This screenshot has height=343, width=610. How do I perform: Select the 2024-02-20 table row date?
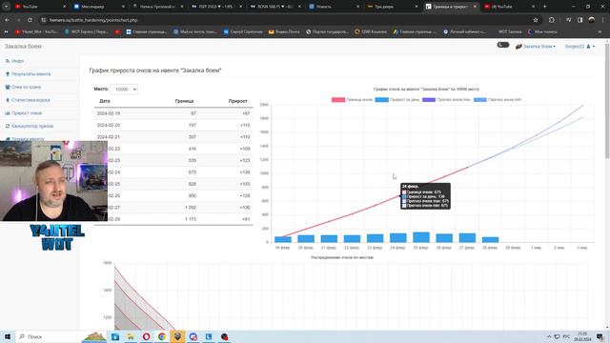(x=108, y=125)
